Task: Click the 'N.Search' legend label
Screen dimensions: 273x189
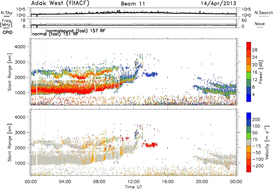Action: click(x=263, y=13)
